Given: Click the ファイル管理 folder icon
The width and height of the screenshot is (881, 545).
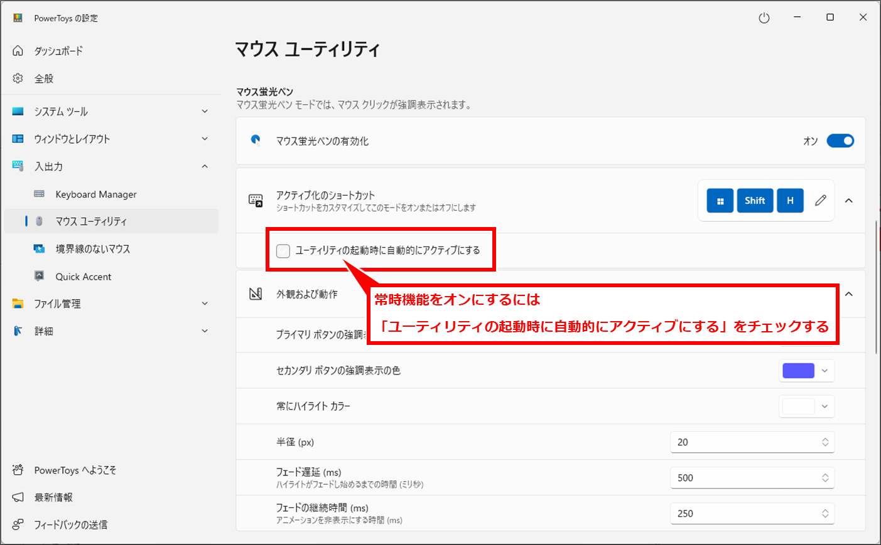Looking at the screenshot, I should coord(18,304).
